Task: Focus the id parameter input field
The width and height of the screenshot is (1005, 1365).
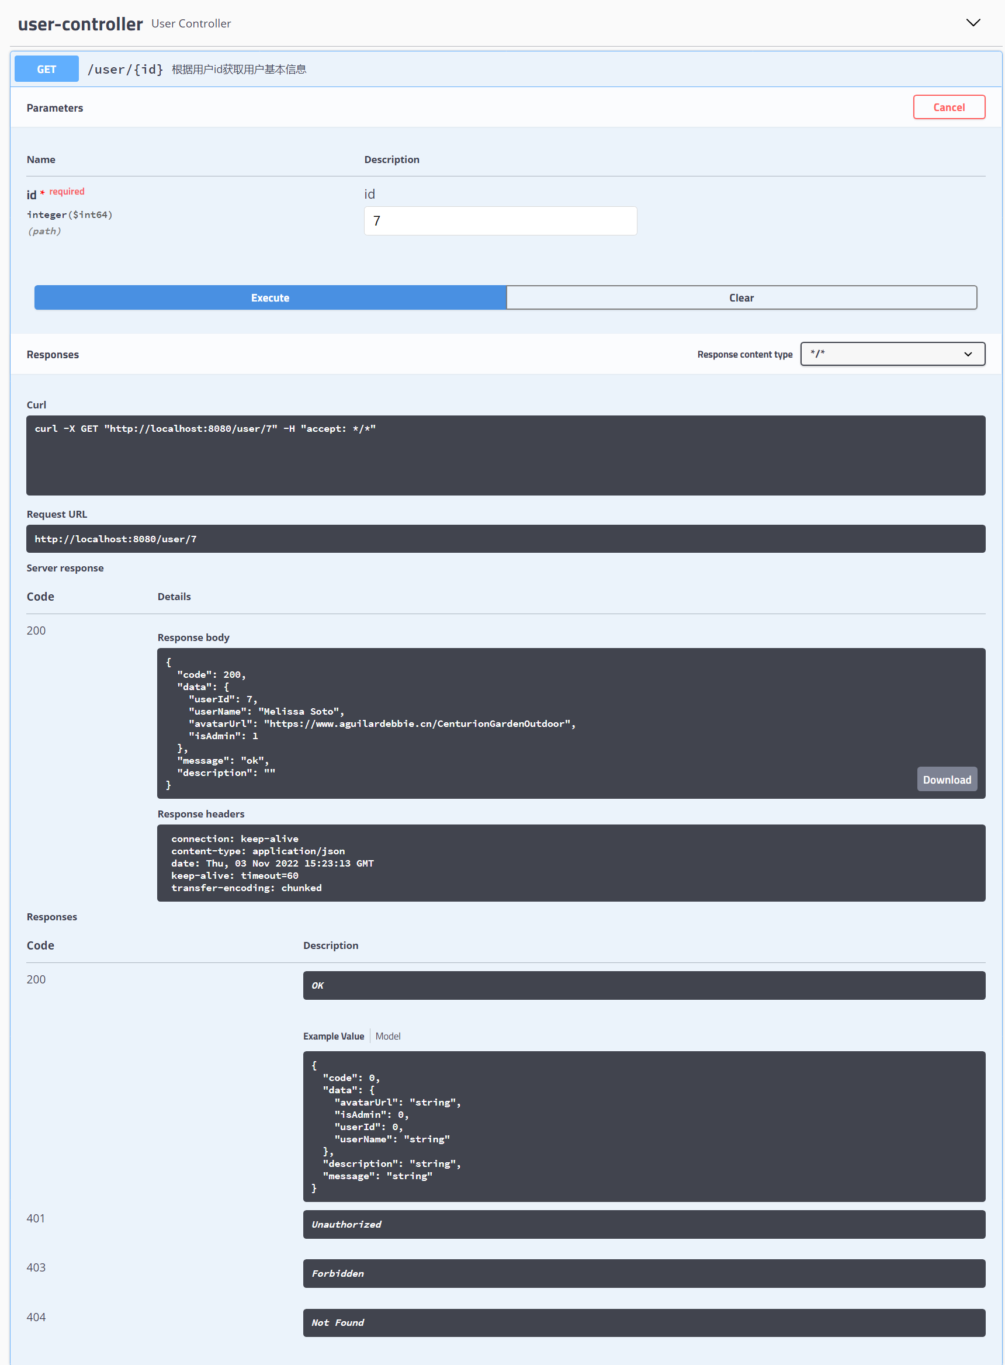Action: pos(500,221)
